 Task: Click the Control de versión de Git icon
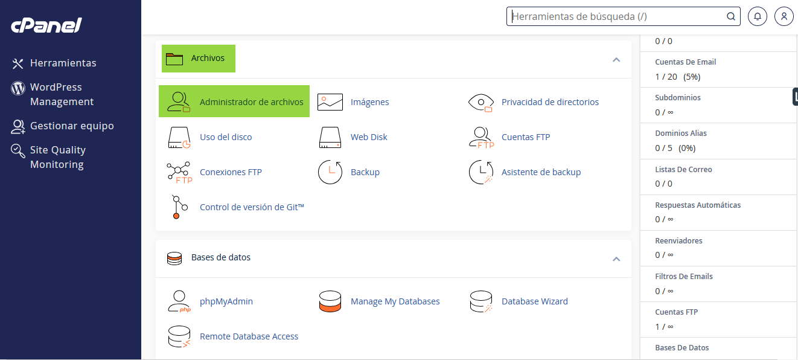176,207
